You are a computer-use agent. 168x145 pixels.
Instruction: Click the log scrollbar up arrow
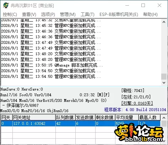click(x=164, y=22)
